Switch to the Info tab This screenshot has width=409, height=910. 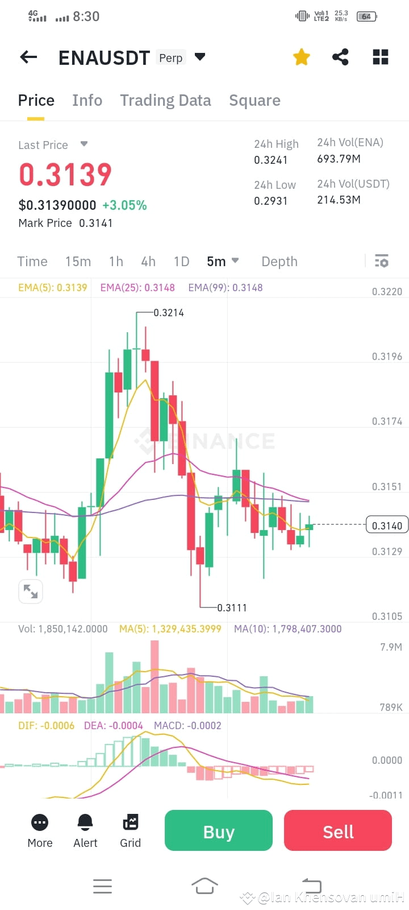pos(87,101)
